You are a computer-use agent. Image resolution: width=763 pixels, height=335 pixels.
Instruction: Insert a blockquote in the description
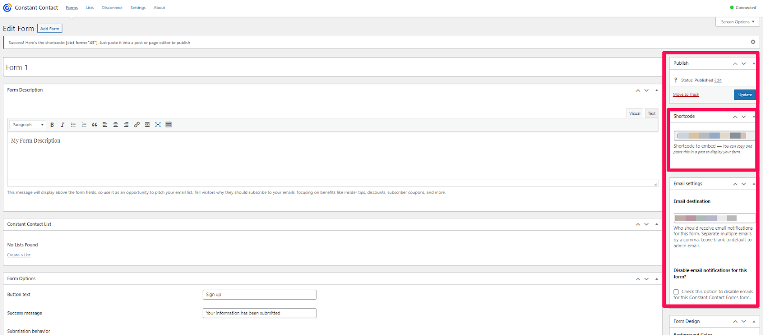pos(94,125)
